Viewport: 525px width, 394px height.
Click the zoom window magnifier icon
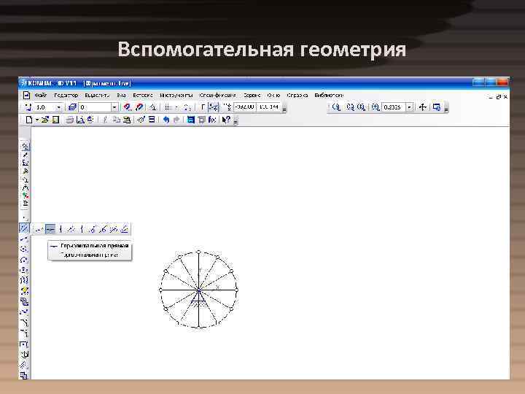pyautogui.click(x=336, y=107)
